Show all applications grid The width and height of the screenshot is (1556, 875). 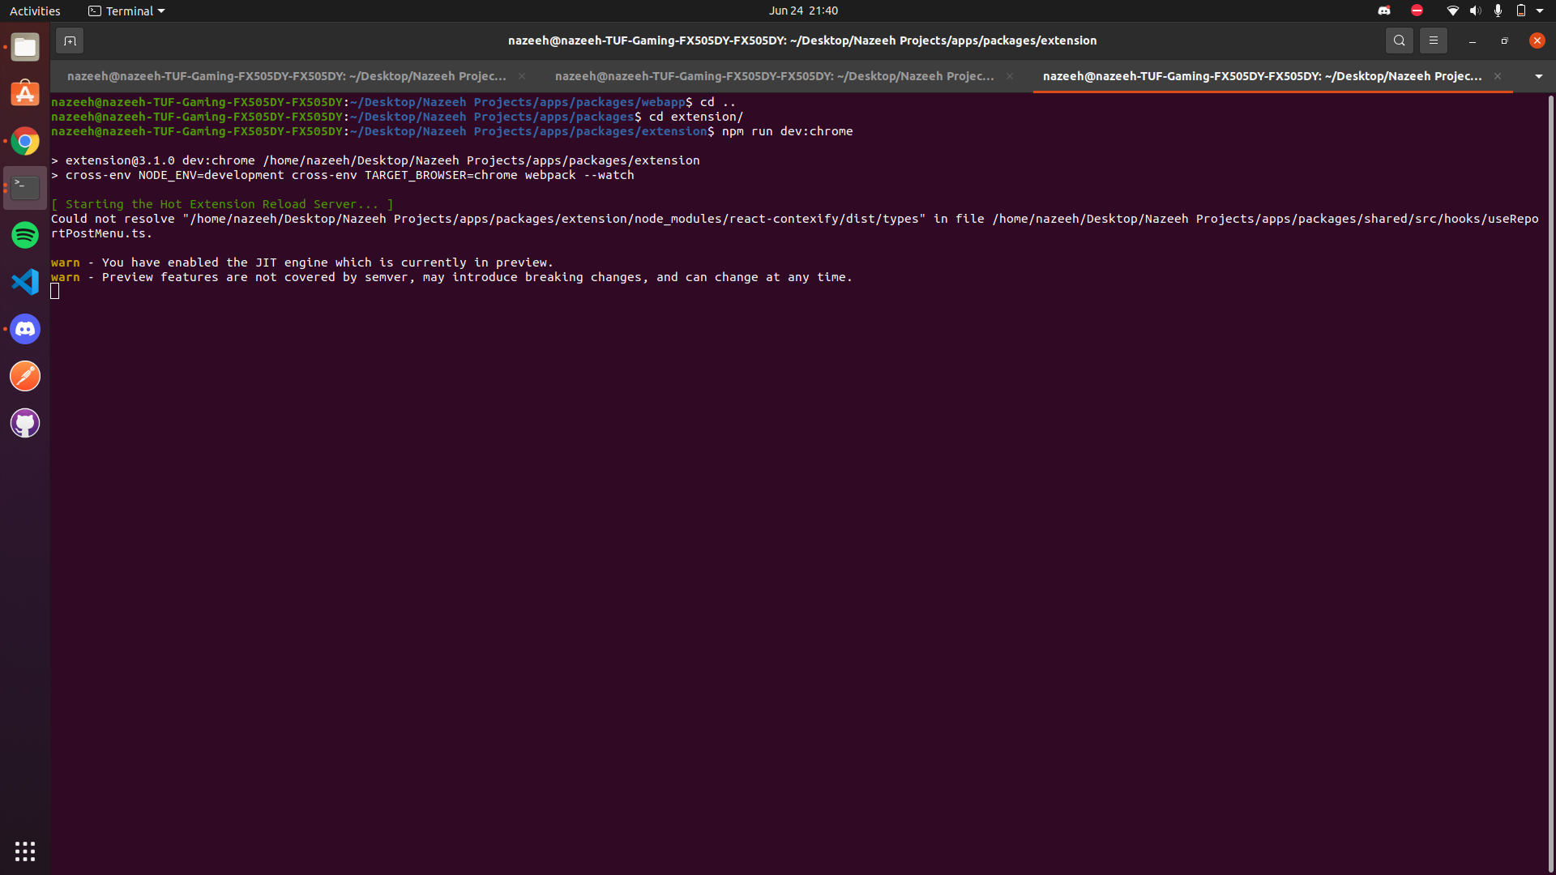click(25, 851)
